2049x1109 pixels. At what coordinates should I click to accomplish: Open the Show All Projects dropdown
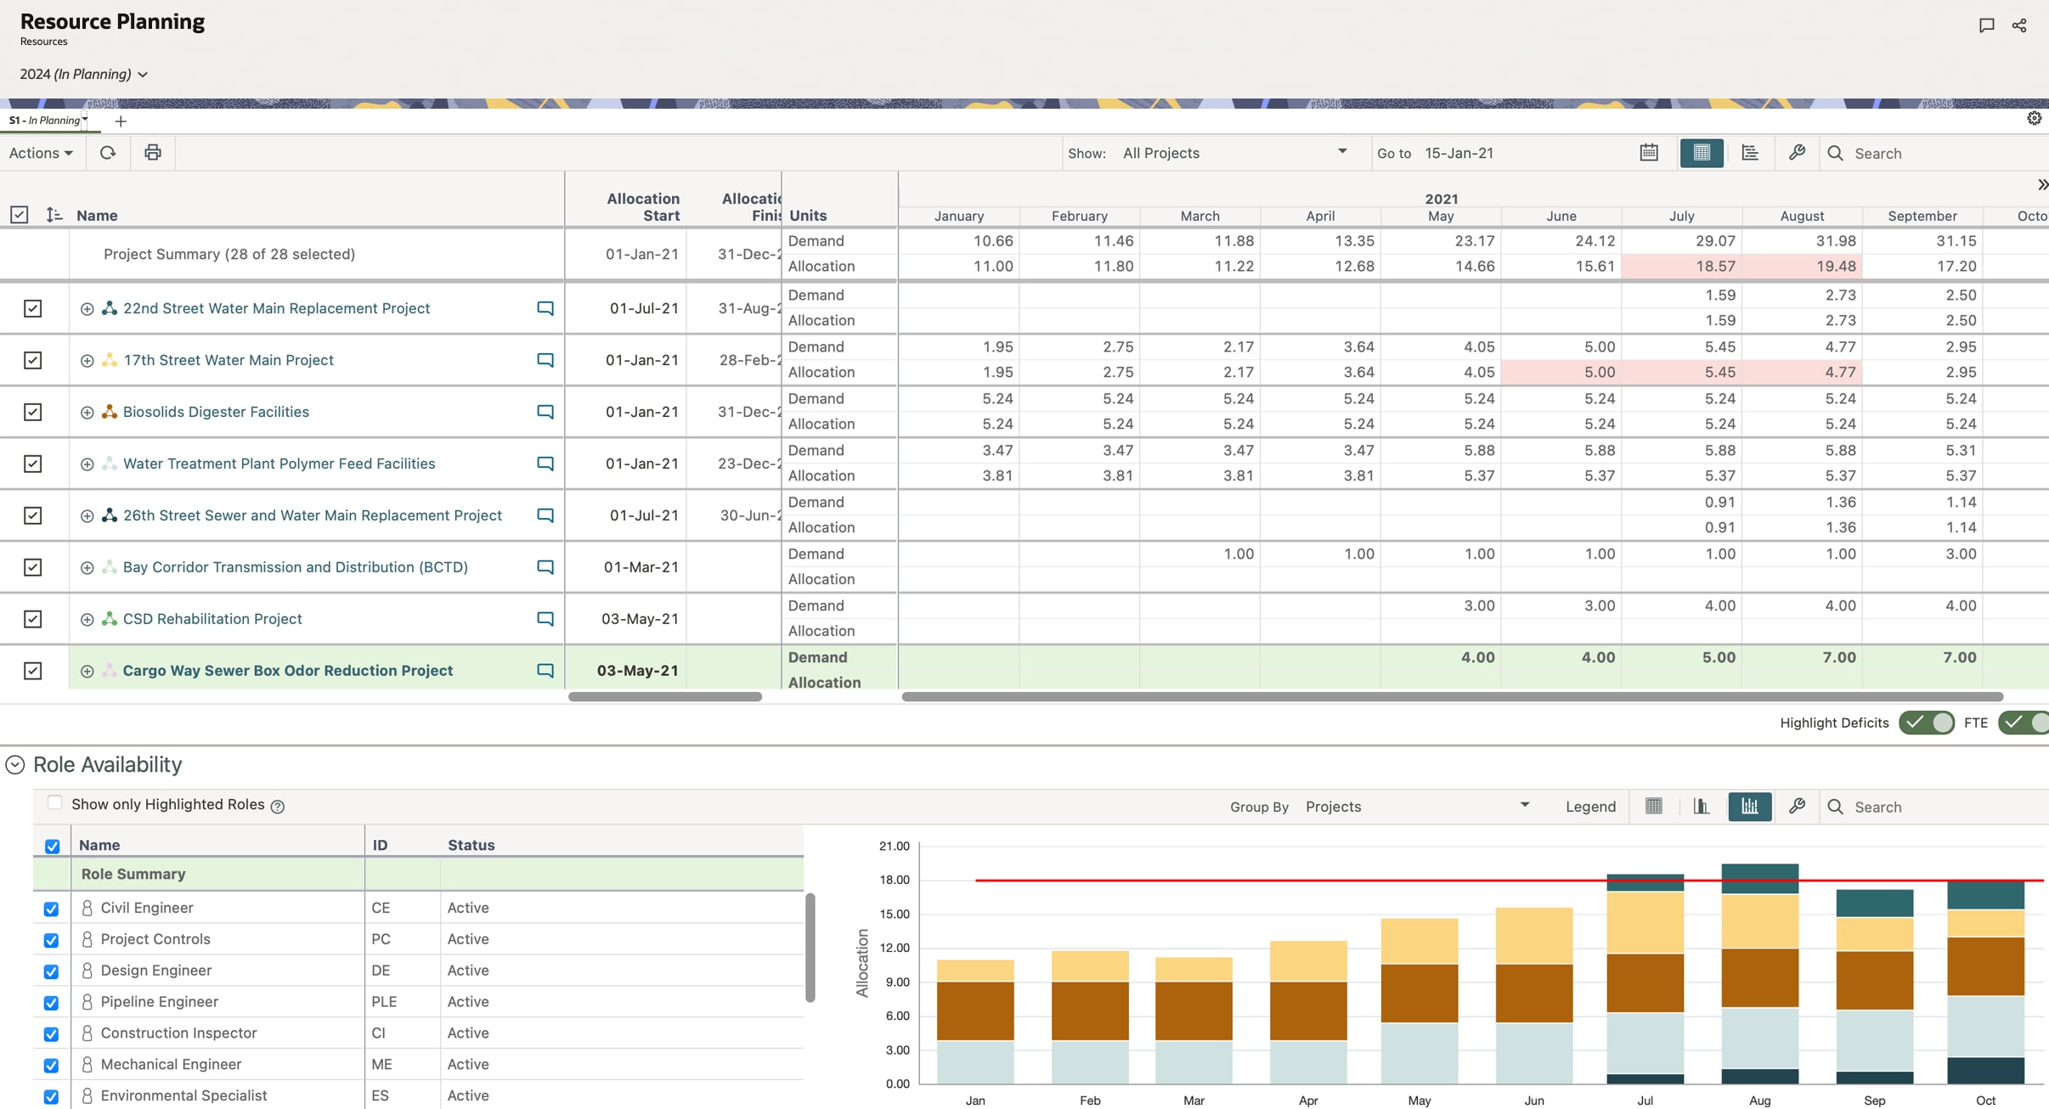click(1233, 153)
